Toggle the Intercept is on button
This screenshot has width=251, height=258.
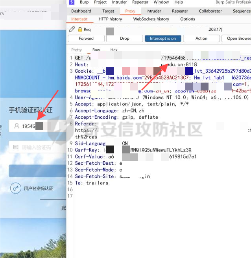click(x=163, y=39)
